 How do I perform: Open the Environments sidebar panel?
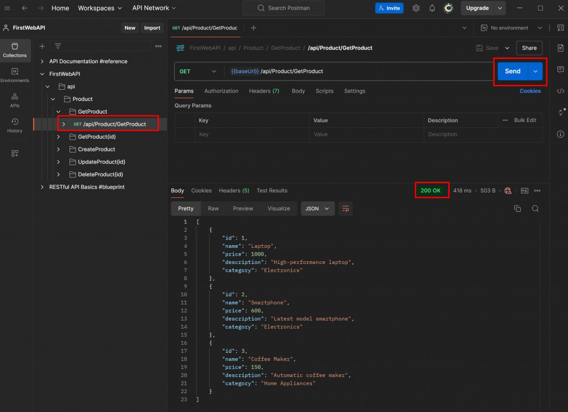(x=15, y=75)
